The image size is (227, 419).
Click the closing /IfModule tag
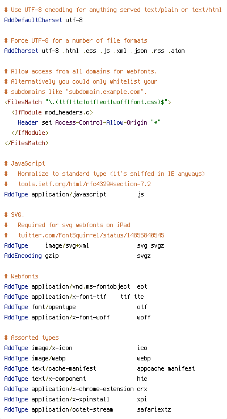[30, 133]
